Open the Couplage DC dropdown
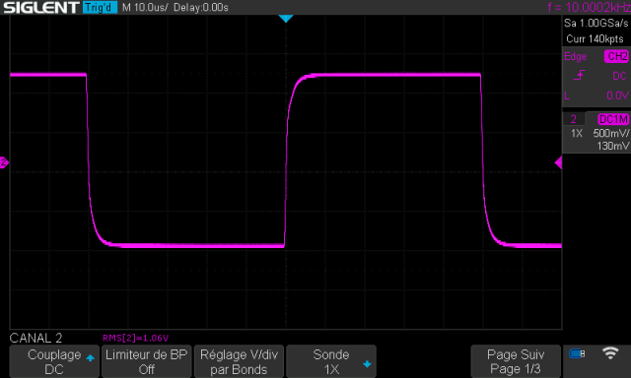The image size is (631, 378). (54, 361)
